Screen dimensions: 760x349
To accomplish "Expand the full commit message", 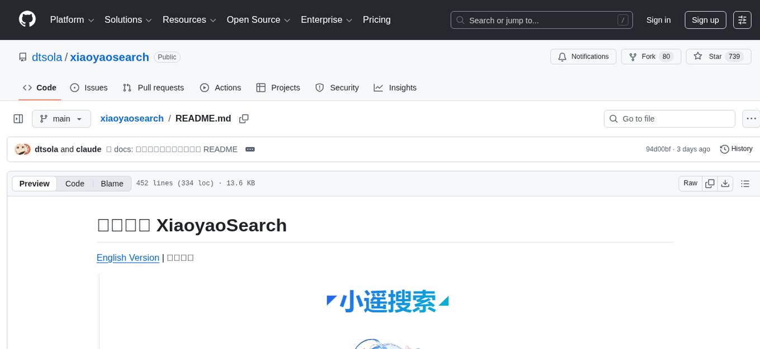I will pyautogui.click(x=250, y=149).
